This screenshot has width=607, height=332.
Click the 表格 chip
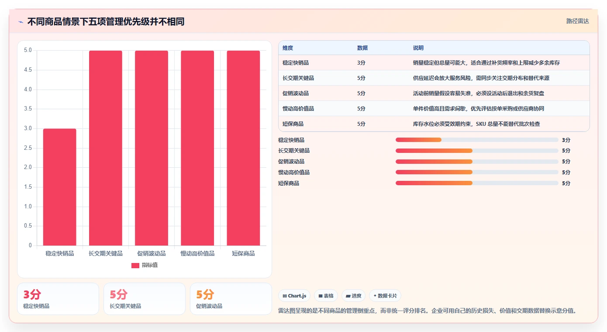tap(326, 296)
